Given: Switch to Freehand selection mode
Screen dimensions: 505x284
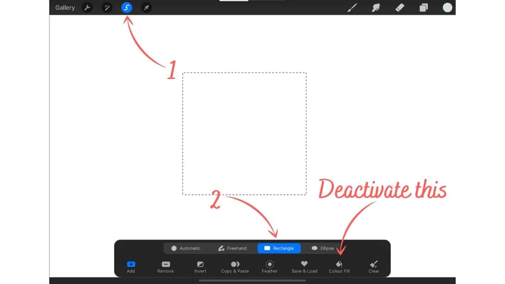Looking at the screenshot, I should click(x=232, y=248).
